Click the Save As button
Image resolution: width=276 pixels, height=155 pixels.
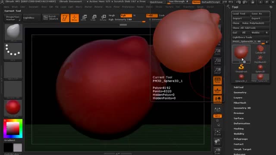(260, 14)
